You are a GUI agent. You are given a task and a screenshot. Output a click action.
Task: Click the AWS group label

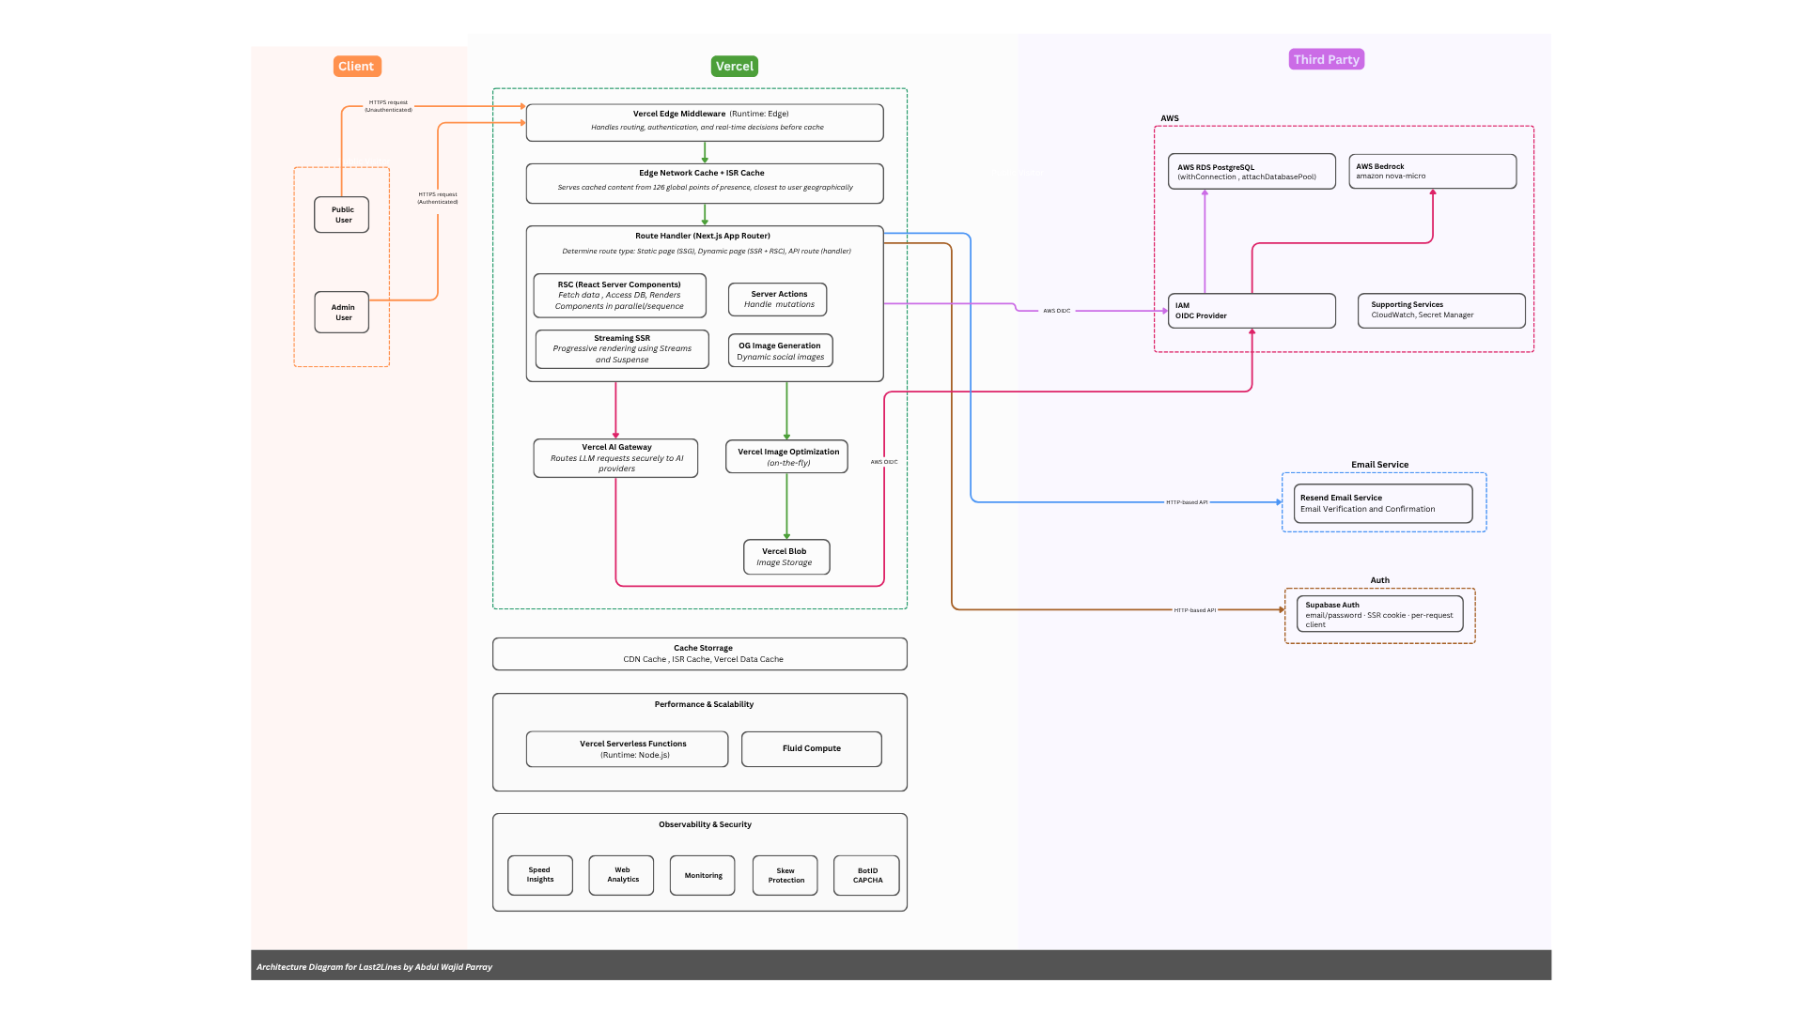pos(1170,118)
